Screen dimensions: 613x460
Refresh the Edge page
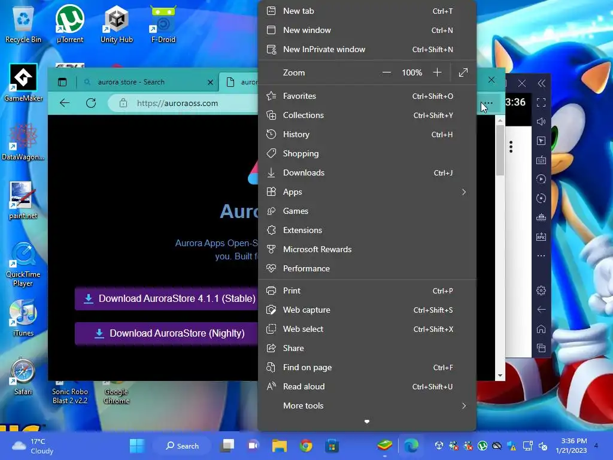click(x=91, y=103)
